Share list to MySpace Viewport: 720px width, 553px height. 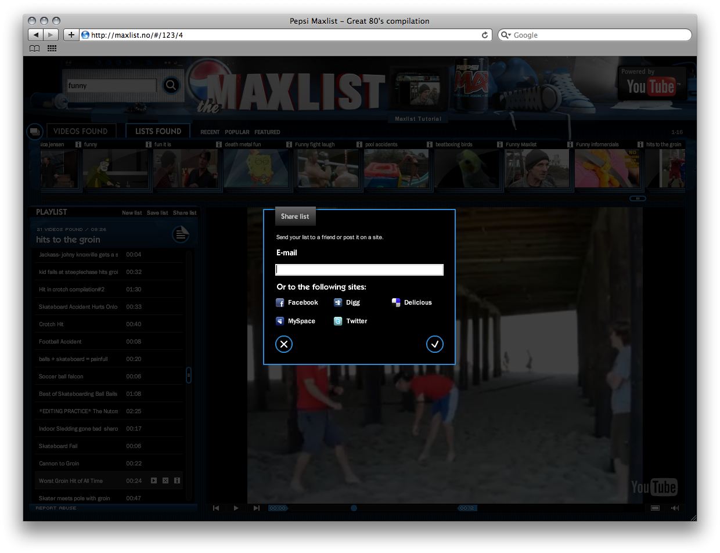tap(296, 321)
